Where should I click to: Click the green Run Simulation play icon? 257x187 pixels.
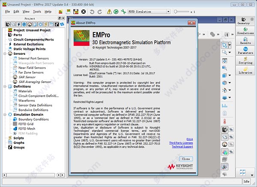click(x=116, y=12)
